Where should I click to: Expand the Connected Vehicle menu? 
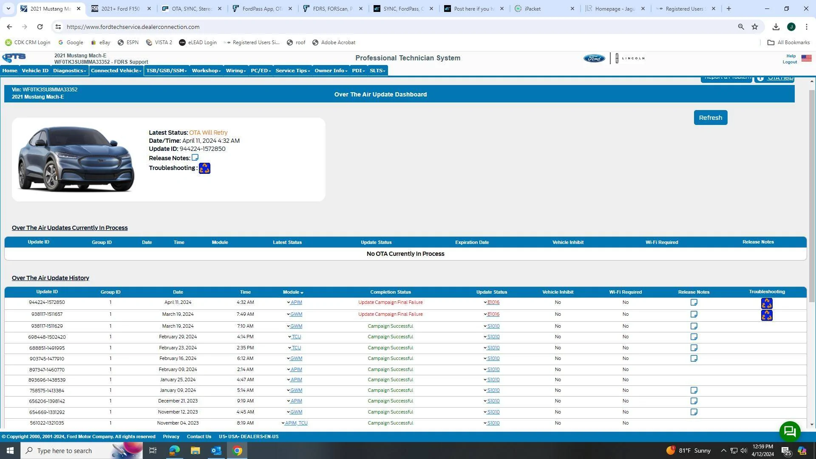(x=116, y=71)
